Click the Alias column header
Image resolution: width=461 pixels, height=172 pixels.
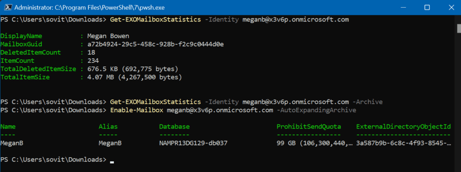click(x=108, y=127)
